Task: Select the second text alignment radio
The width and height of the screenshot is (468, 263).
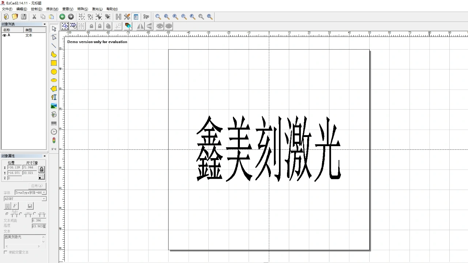Action: coord(21,214)
